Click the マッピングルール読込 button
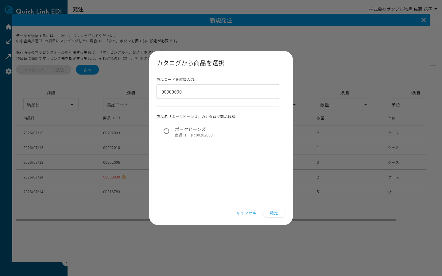Viewport: 442px width, 276px height. click(x=44, y=70)
